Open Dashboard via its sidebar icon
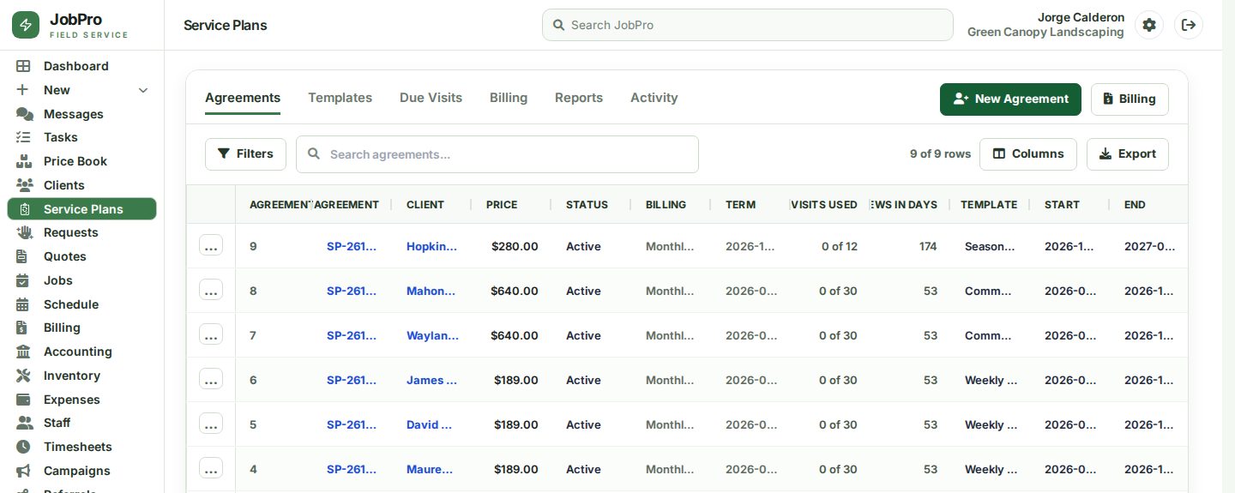Image resolution: width=1235 pixels, height=493 pixels. tap(24, 66)
